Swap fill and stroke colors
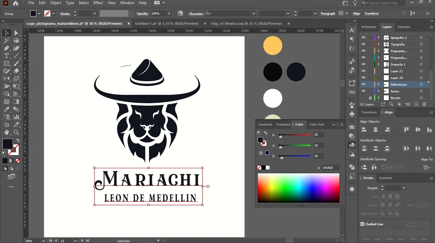435x243 pixels. [18, 140]
